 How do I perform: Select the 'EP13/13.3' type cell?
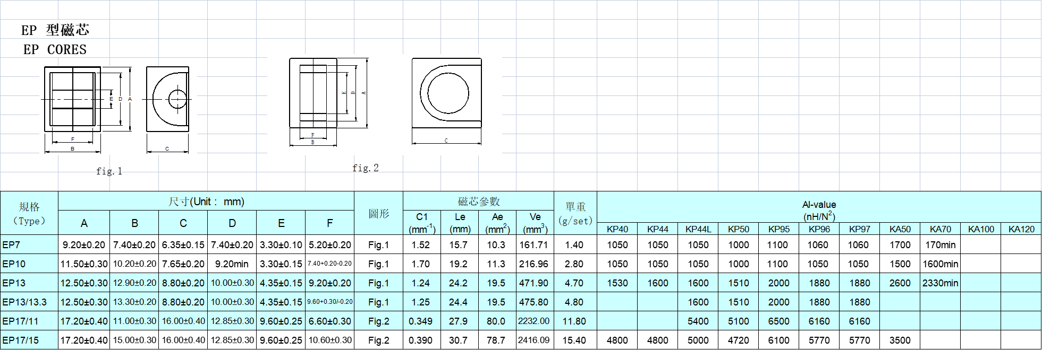click(x=29, y=302)
